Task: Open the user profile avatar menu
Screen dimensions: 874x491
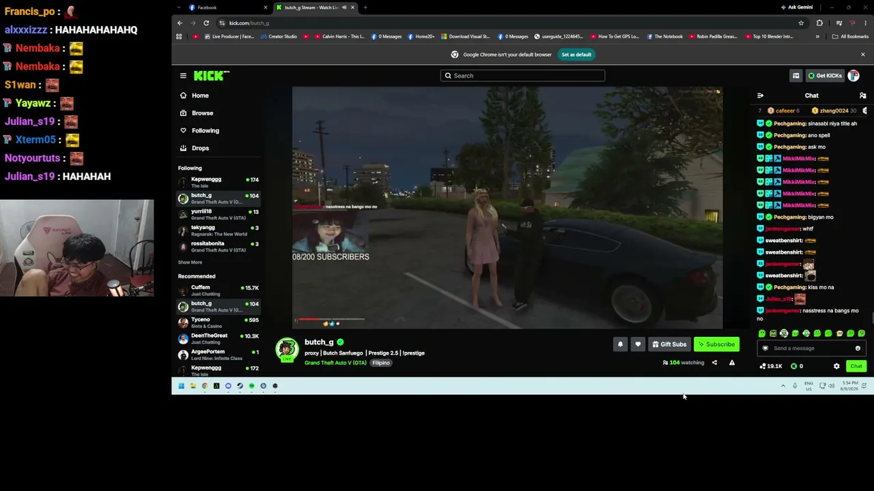Action: click(x=854, y=76)
